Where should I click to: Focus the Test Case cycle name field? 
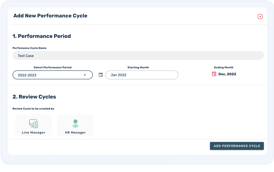138,56
